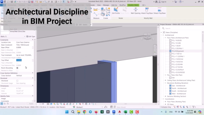Toggle the Editable Only checkbox
Image resolution: width=204 pixels, height=115 pixels.
click(161, 107)
